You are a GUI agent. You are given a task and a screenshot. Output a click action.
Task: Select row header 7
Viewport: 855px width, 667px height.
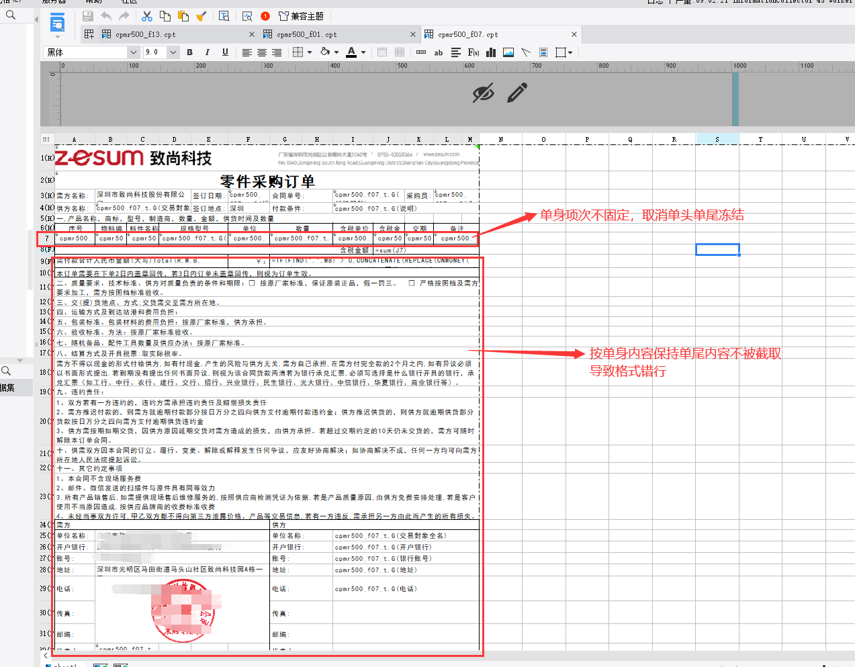click(x=47, y=238)
